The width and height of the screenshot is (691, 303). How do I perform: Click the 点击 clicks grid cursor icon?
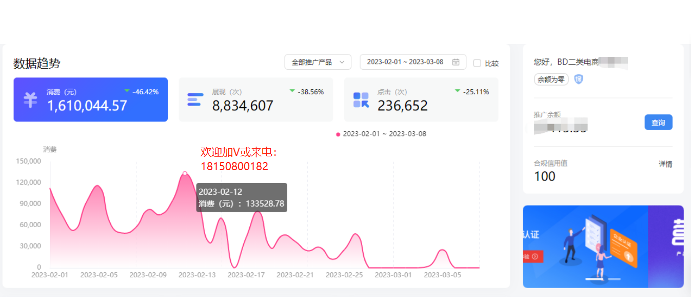[x=361, y=100]
